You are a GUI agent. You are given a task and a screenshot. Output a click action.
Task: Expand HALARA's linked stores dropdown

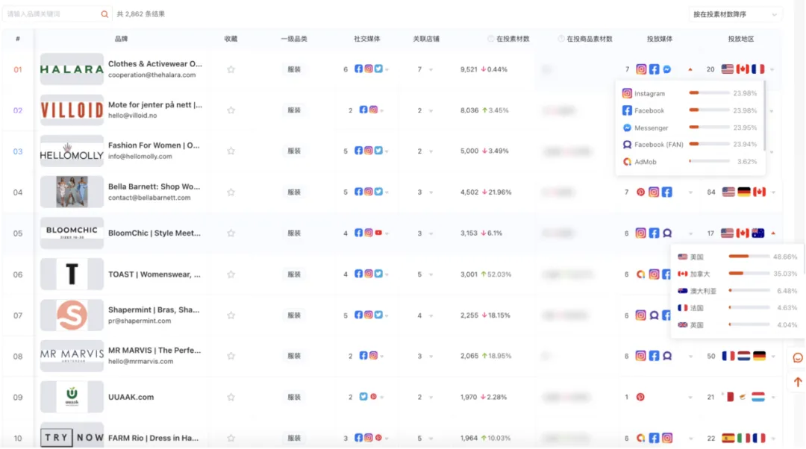click(431, 70)
